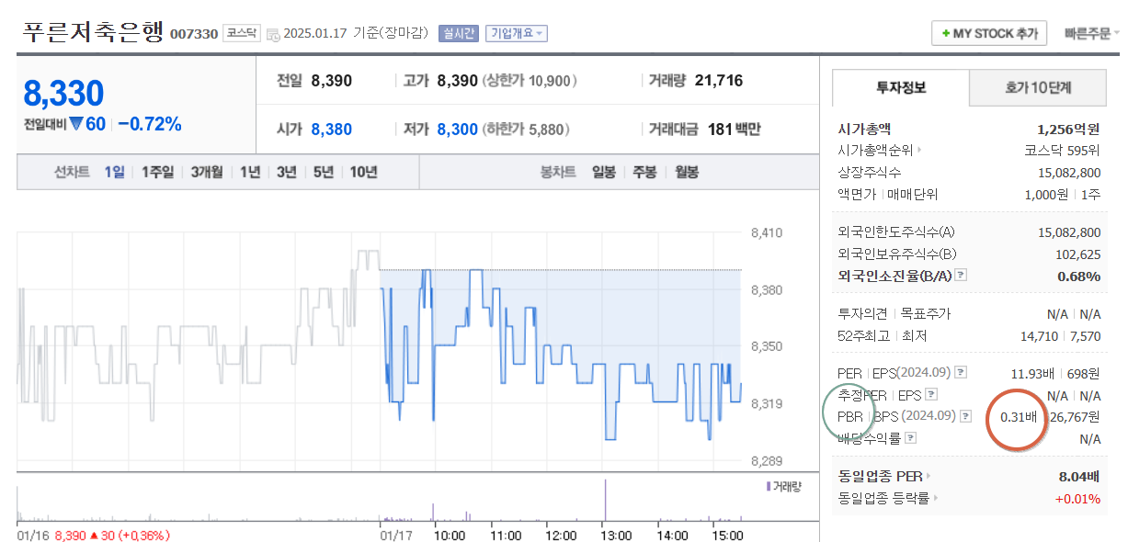Click the 거래량 value 21,716
The image size is (1128, 542).
719,81
